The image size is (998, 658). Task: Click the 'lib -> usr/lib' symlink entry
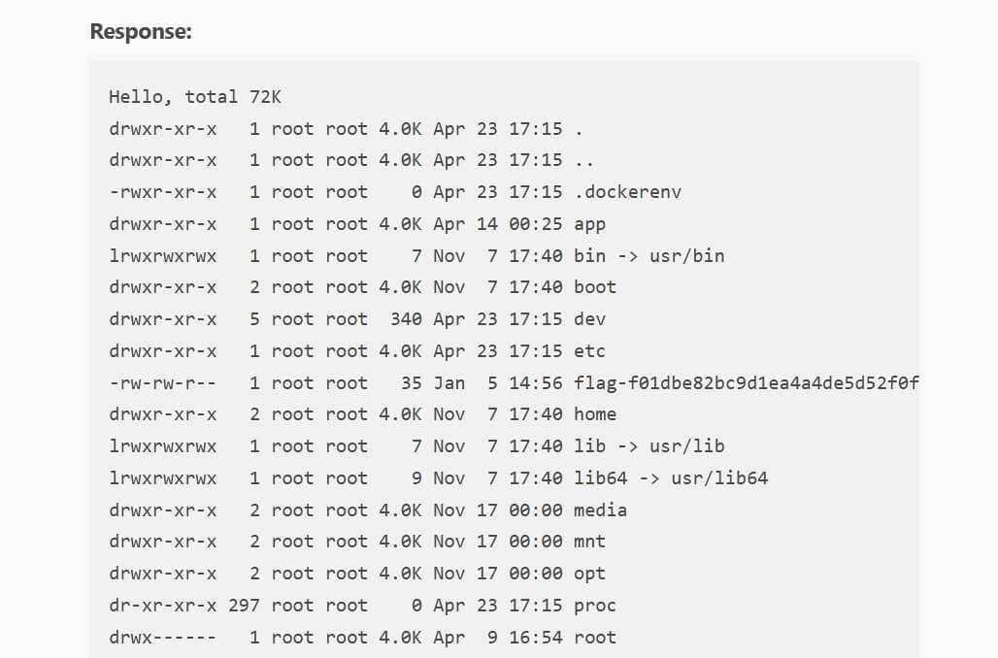click(649, 446)
